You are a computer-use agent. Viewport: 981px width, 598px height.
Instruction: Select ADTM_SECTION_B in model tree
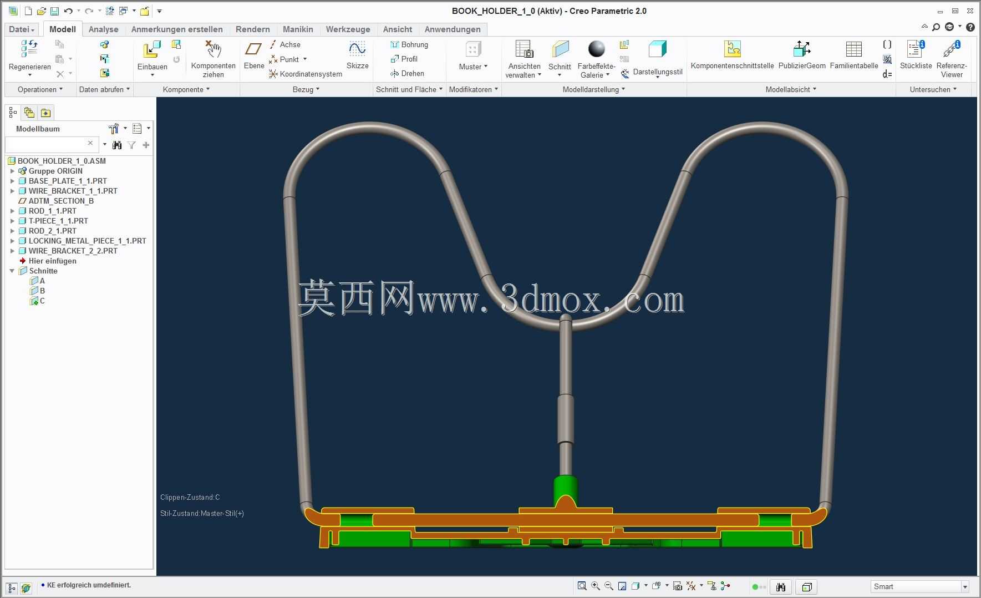(x=61, y=201)
